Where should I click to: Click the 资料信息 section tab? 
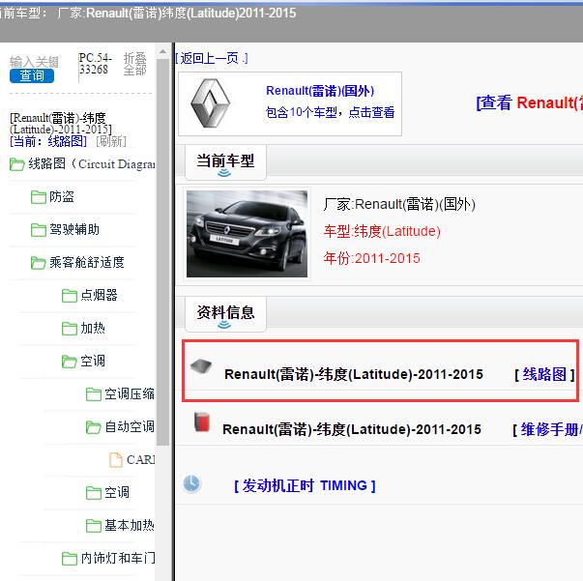point(225,314)
